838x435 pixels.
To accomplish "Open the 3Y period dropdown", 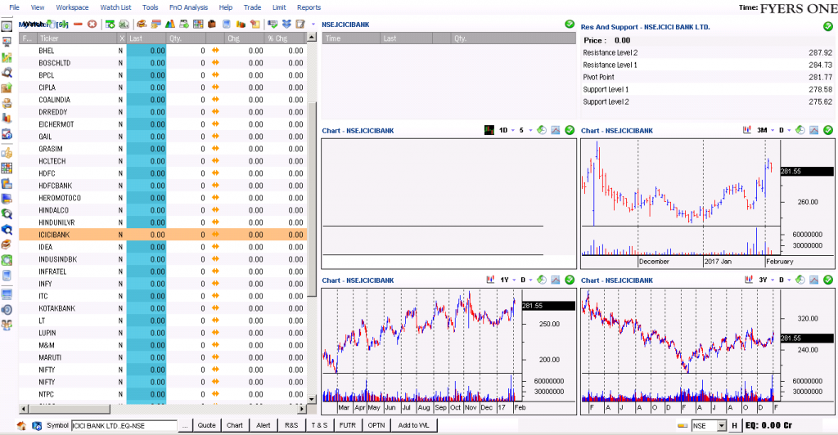I will coord(772,280).
